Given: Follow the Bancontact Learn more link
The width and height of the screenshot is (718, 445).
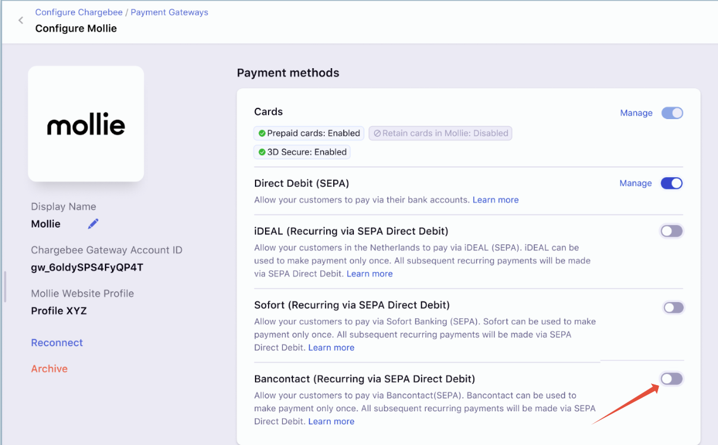Looking at the screenshot, I should tap(331, 421).
